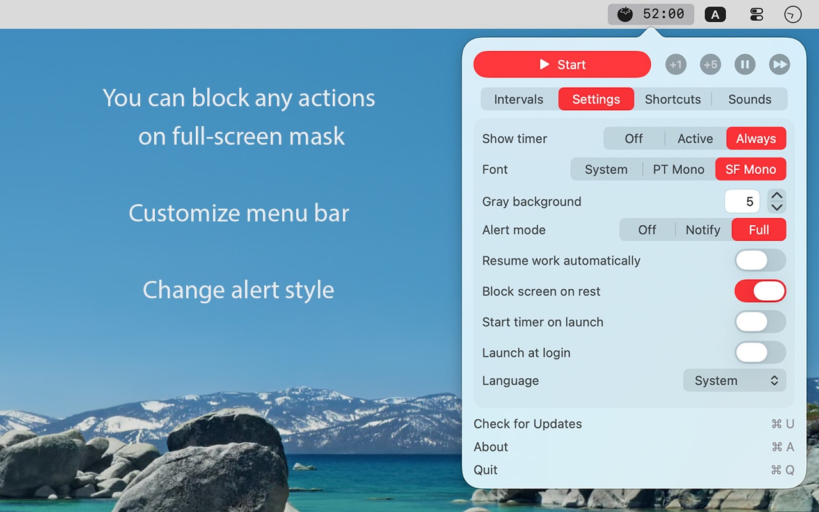Pause the timer using the pause icon
The height and width of the screenshot is (512, 819).
[x=745, y=64]
